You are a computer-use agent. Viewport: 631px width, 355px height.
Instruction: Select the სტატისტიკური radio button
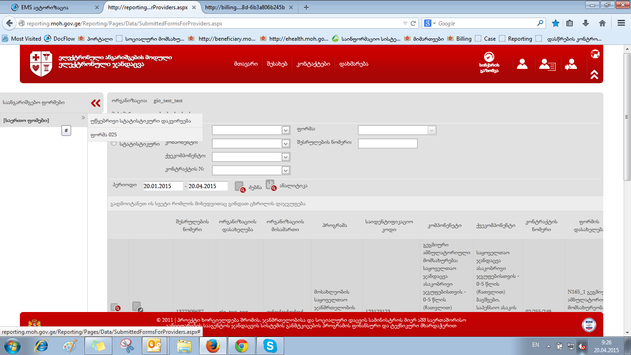(114, 143)
